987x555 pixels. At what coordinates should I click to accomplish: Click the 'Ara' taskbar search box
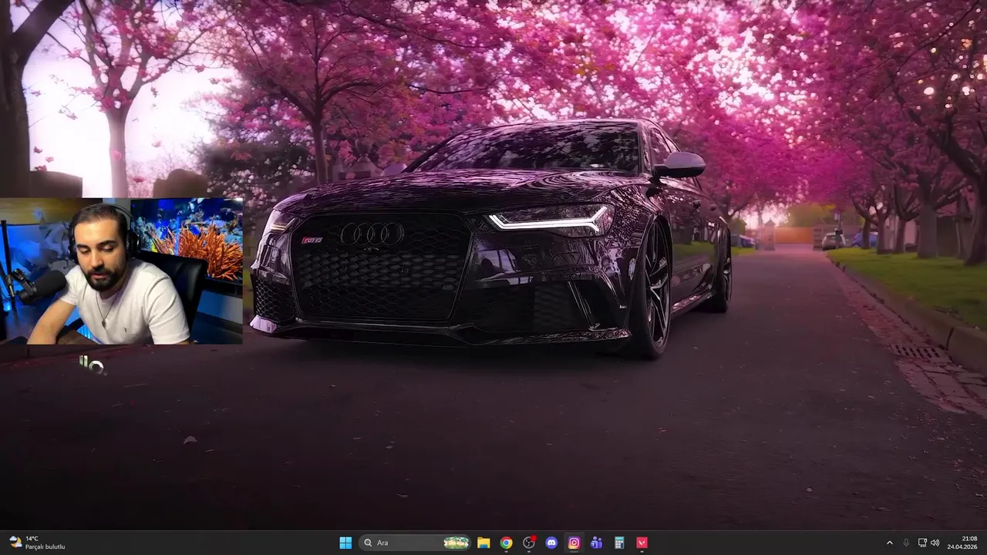(x=415, y=543)
